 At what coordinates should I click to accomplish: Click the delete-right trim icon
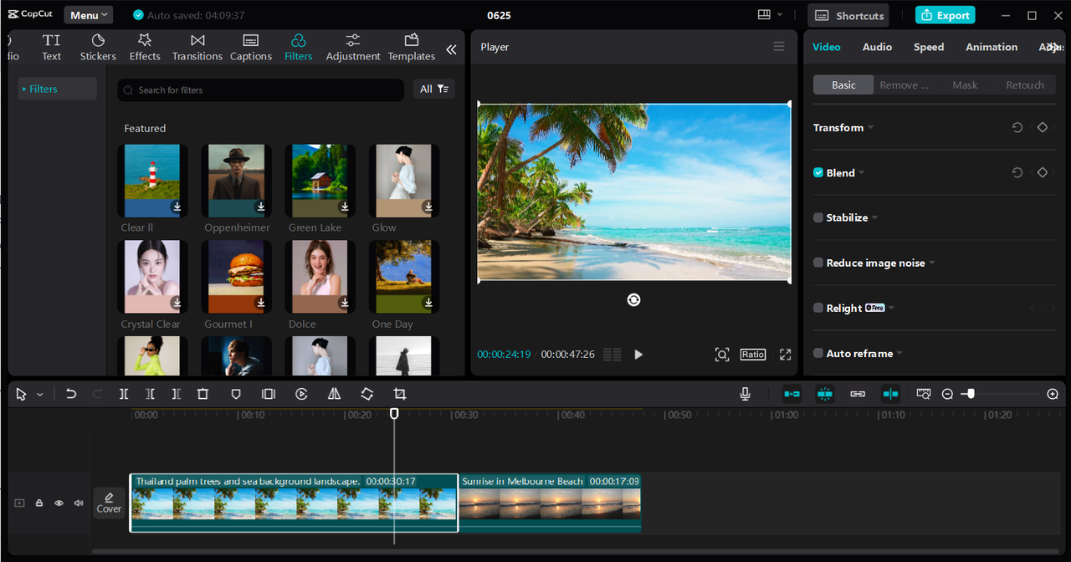176,394
